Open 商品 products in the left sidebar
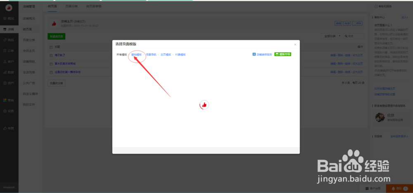 point(9,40)
